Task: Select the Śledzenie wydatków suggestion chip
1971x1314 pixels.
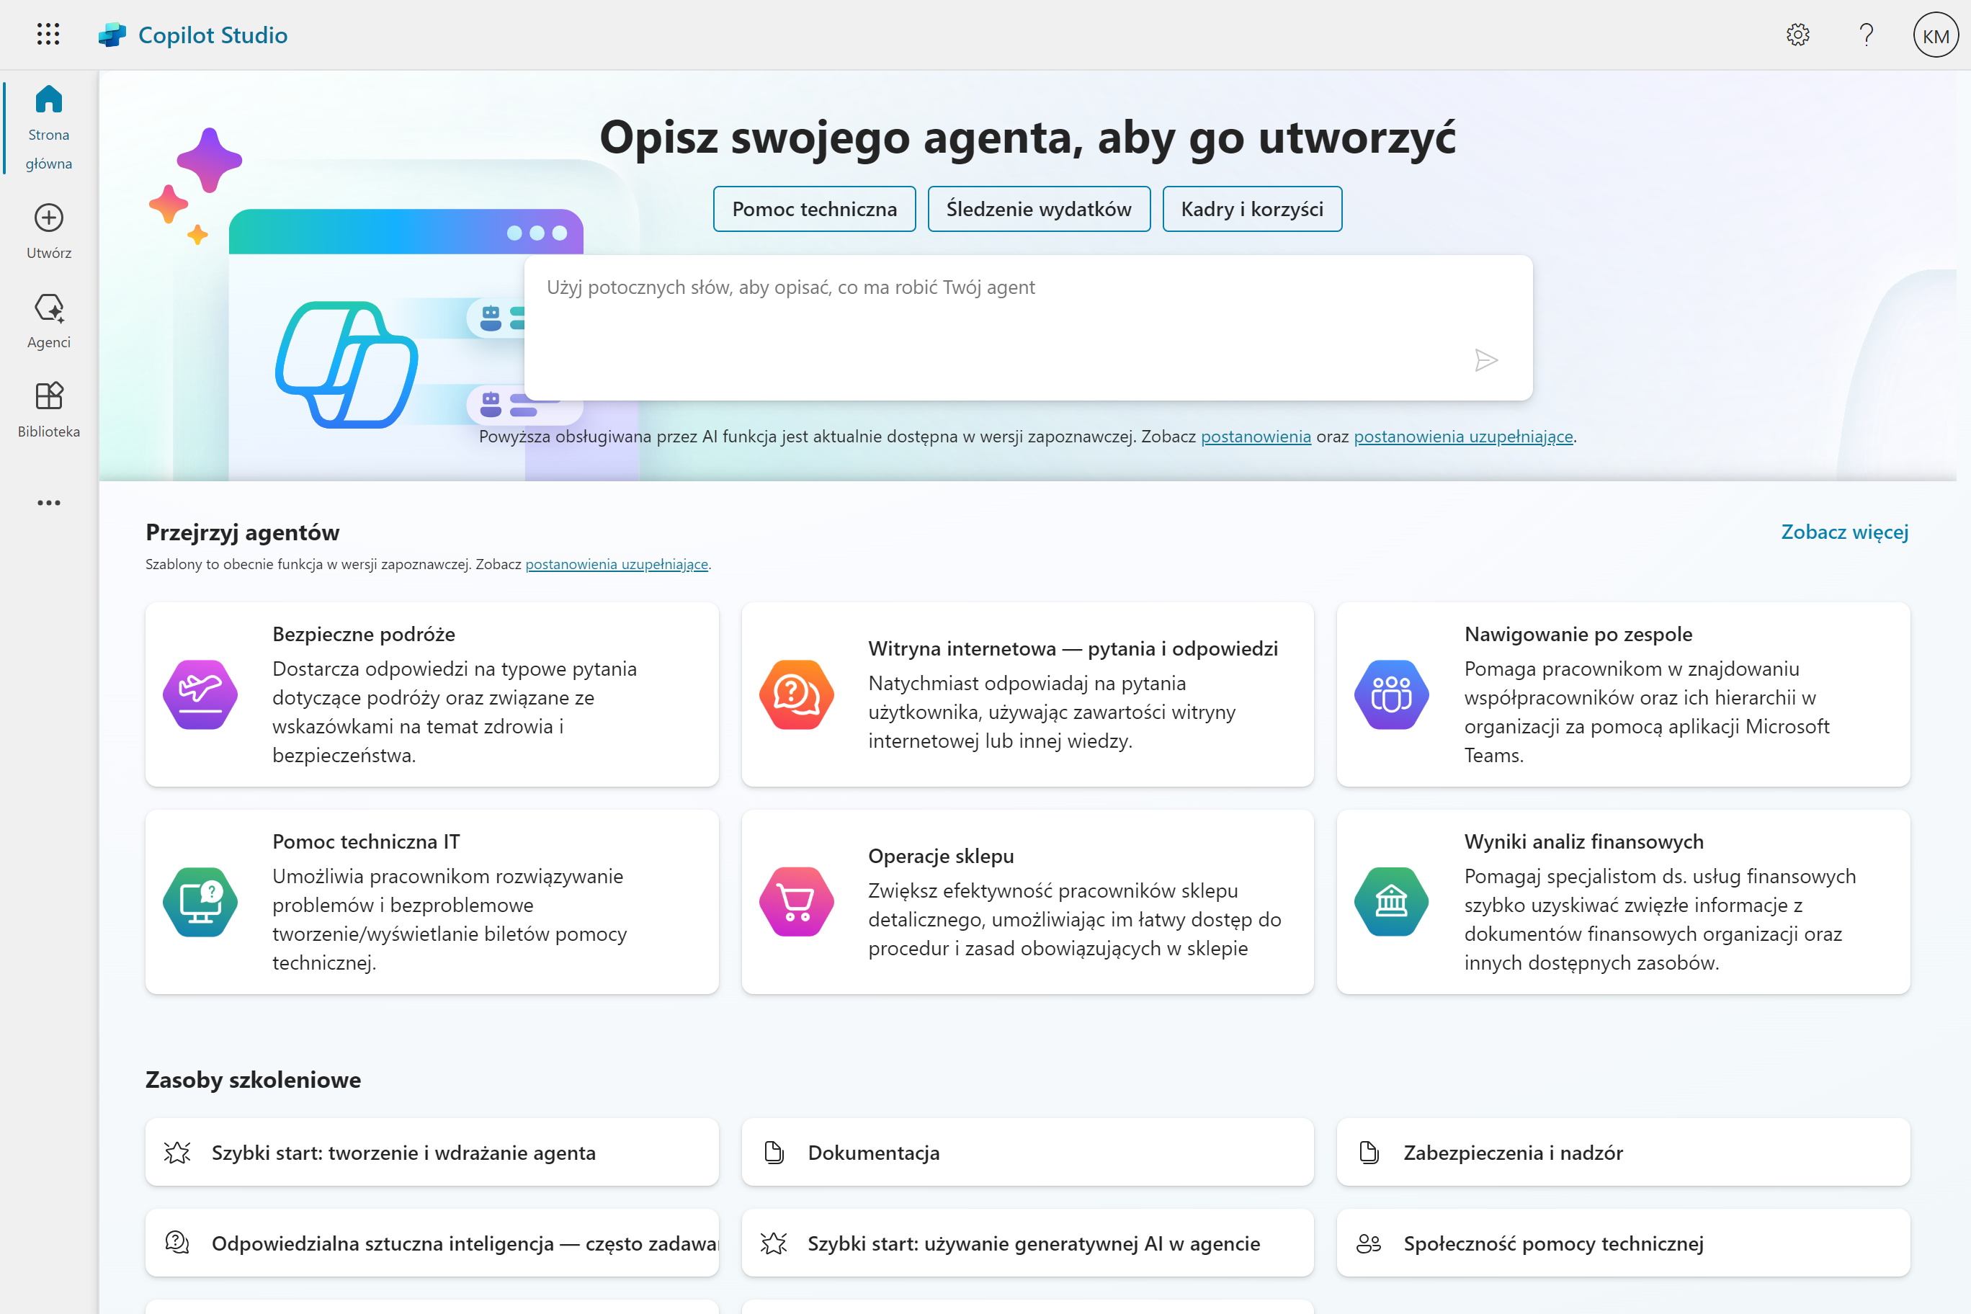Action: click(1039, 209)
